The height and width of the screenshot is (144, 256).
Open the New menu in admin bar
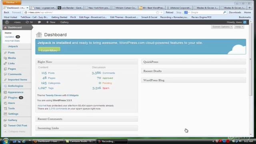pos(51,22)
